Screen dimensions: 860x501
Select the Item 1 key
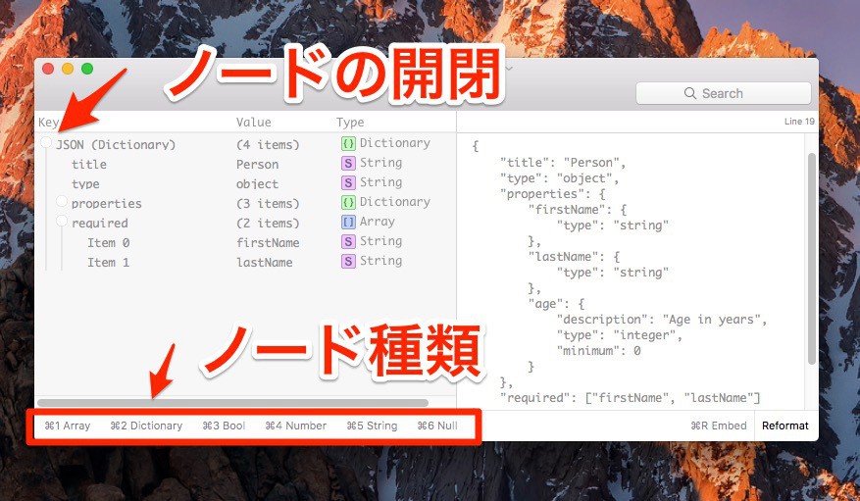tap(109, 263)
